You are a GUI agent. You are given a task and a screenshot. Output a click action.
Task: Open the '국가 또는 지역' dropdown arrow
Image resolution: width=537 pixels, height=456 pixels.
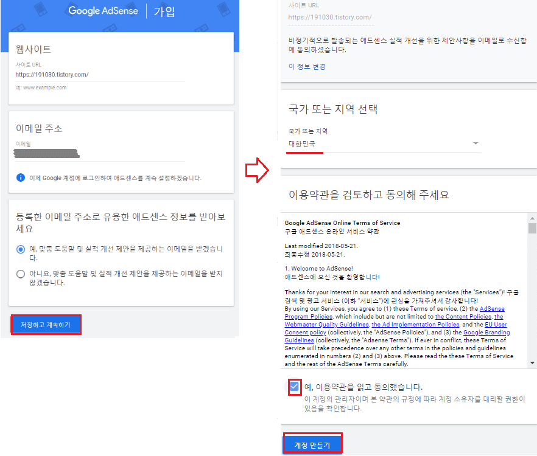476,143
